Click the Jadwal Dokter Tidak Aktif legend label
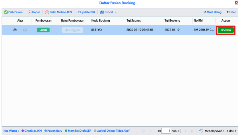 pyautogui.click(x=113, y=131)
